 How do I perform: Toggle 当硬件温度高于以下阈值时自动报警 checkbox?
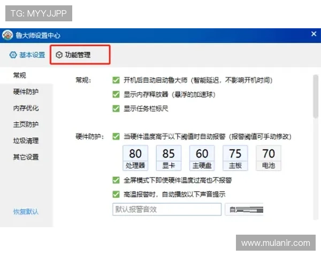point(116,137)
